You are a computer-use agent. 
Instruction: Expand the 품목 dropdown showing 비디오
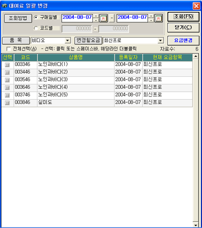click(x=68, y=41)
